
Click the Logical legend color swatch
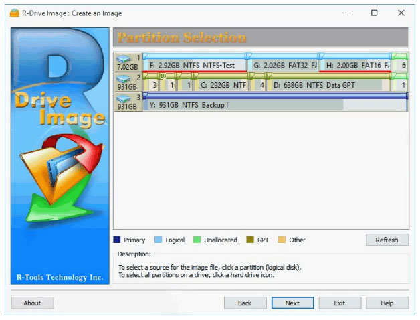pos(159,240)
